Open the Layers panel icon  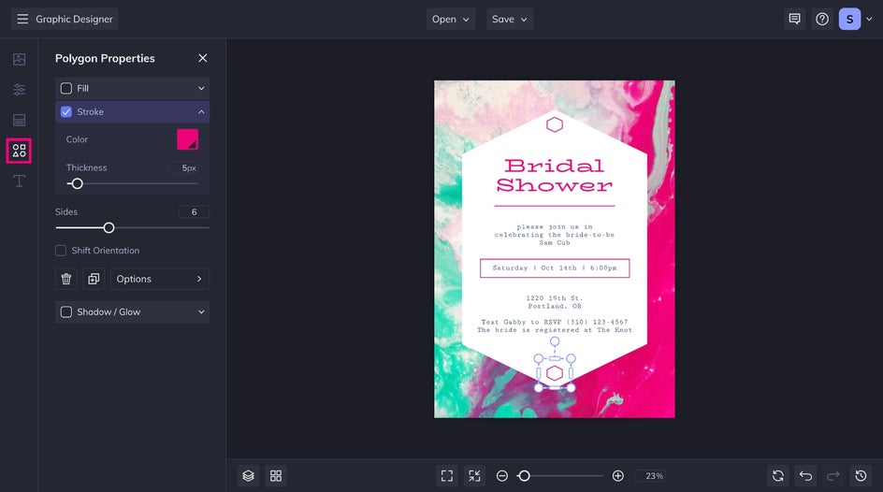point(249,476)
